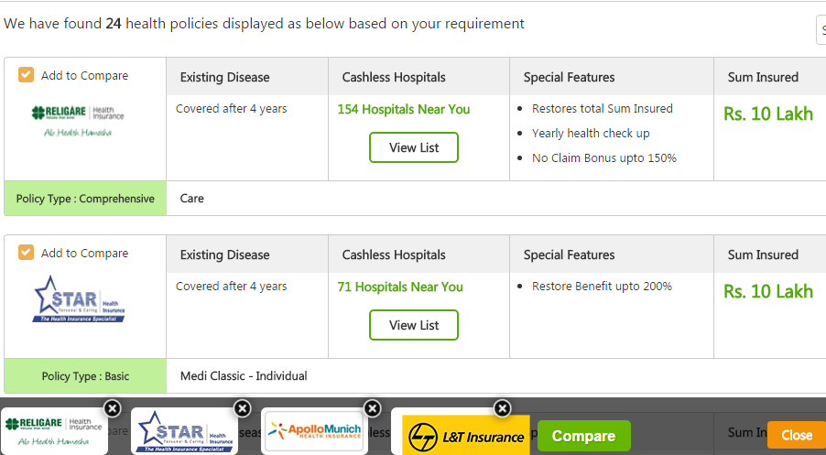Screen dimensions: 826x455
Task: Remove Star Health from the compare tray
Action: pos(243,408)
